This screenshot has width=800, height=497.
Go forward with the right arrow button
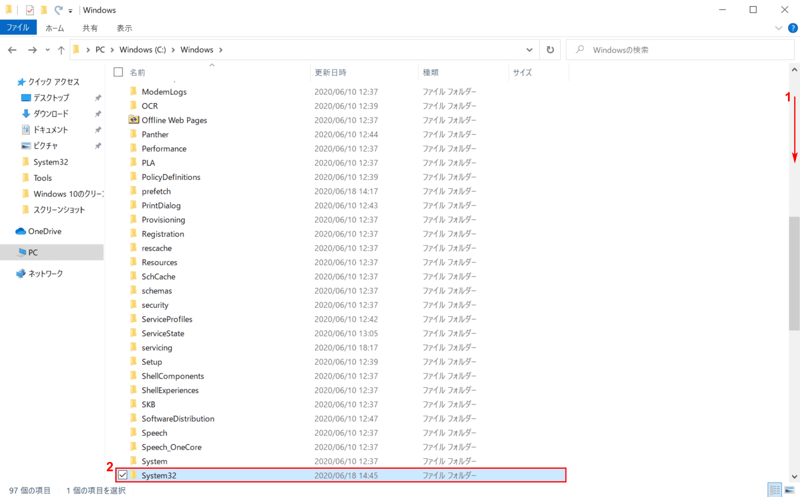click(x=32, y=50)
